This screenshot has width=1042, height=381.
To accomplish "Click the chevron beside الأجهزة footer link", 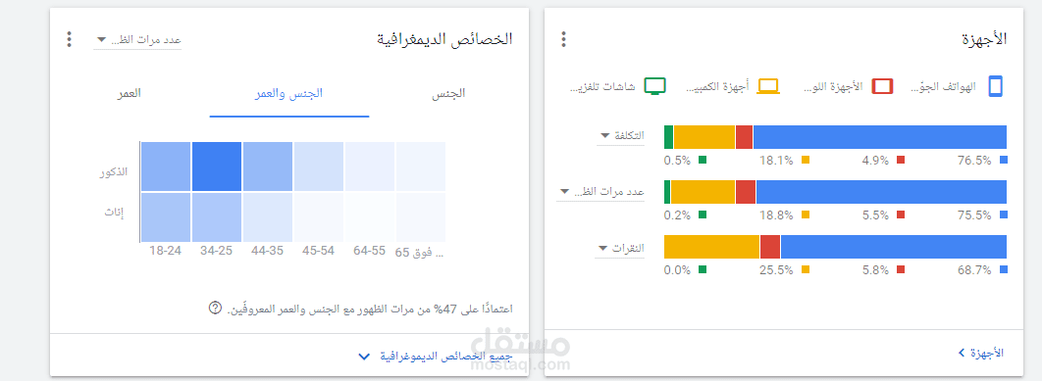I will pos(962,353).
